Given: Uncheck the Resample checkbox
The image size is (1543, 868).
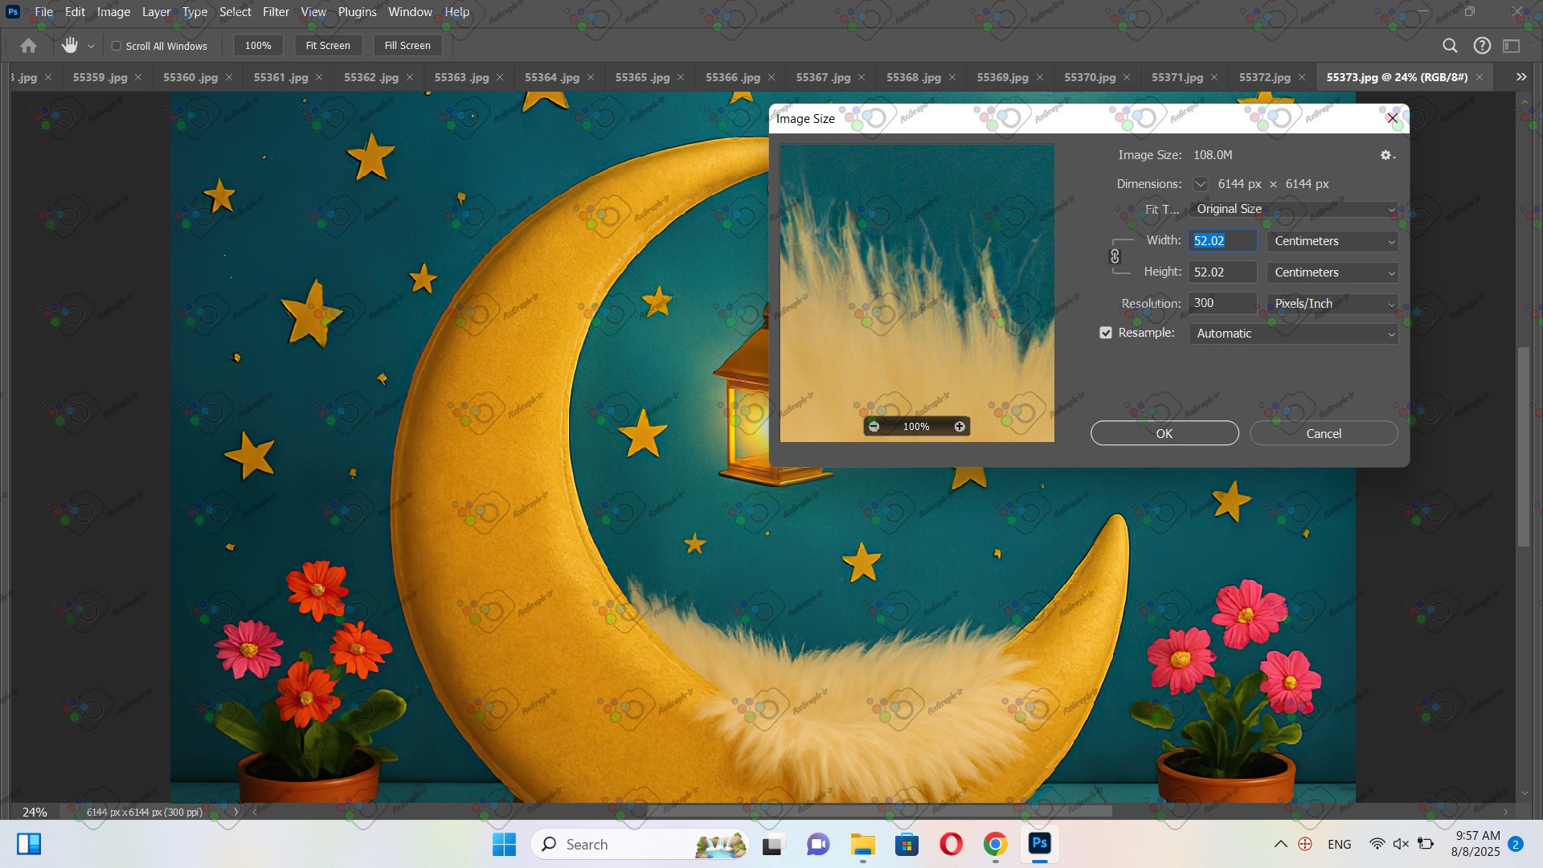Looking at the screenshot, I should pos(1106,333).
